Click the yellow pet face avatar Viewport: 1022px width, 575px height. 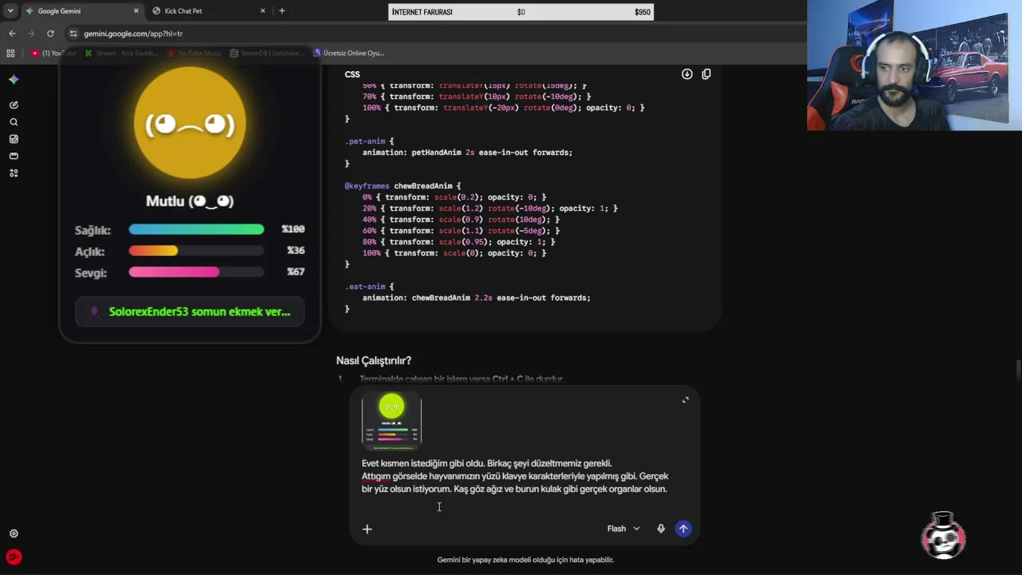(x=190, y=124)
